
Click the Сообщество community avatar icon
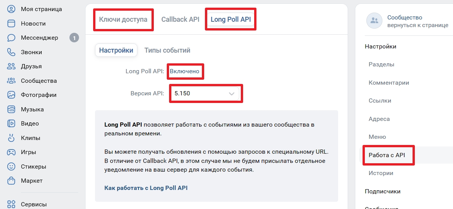tap(374, 21)
